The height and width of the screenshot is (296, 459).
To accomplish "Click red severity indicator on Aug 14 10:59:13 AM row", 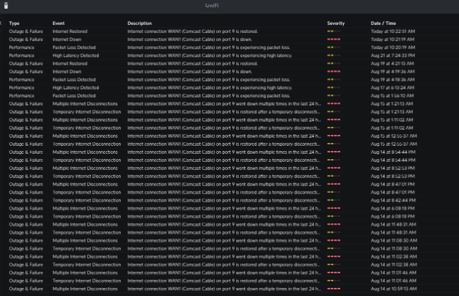I will pos(333,289).
